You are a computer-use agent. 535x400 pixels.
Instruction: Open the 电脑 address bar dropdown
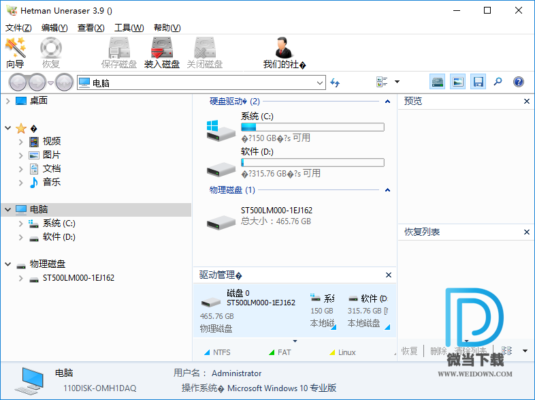tap(320, 82)
